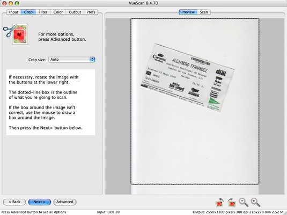
Task: Click the green window zoom button
Action: pos(17,3)
